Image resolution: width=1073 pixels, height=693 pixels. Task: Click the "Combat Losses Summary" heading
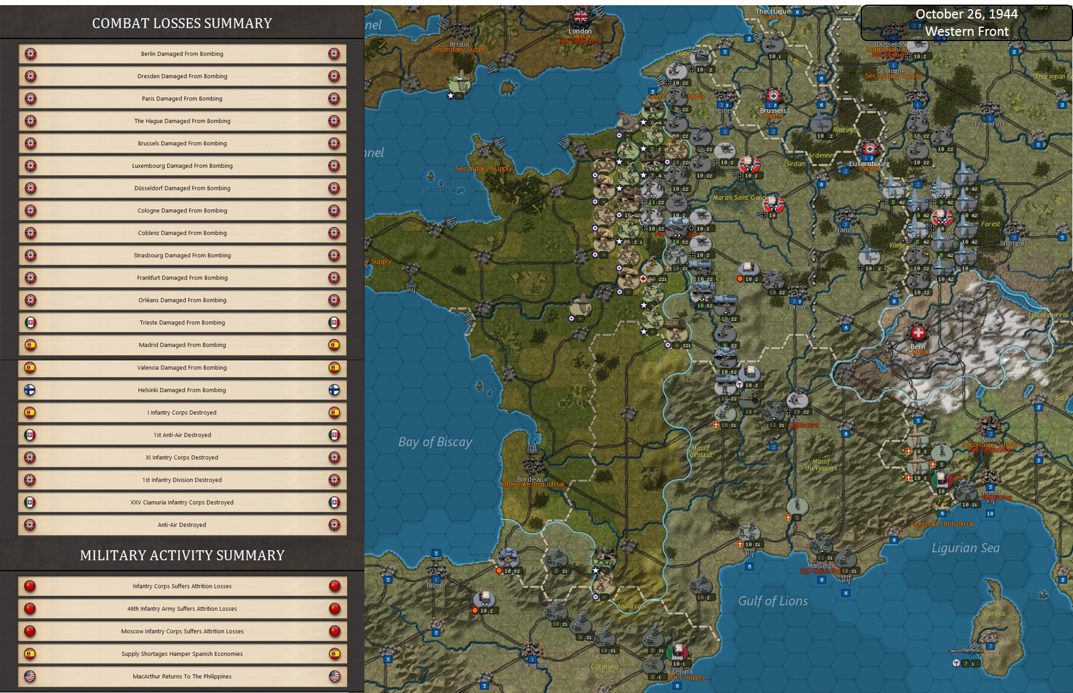coord(182,23)
